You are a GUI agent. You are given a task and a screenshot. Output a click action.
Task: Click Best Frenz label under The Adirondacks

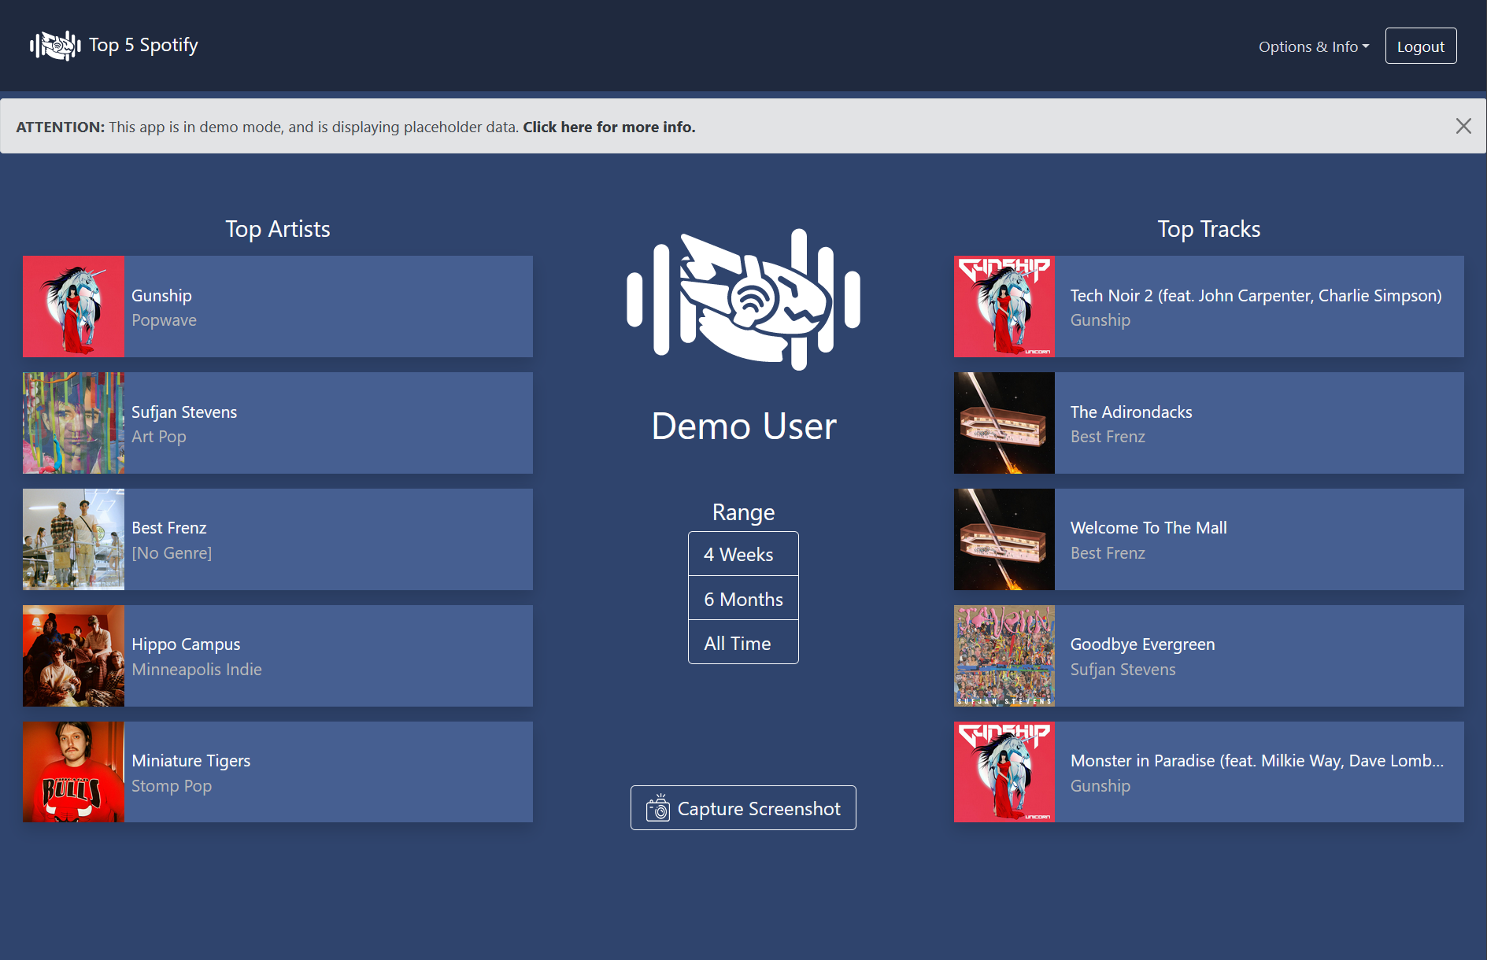pos(1108,437)
